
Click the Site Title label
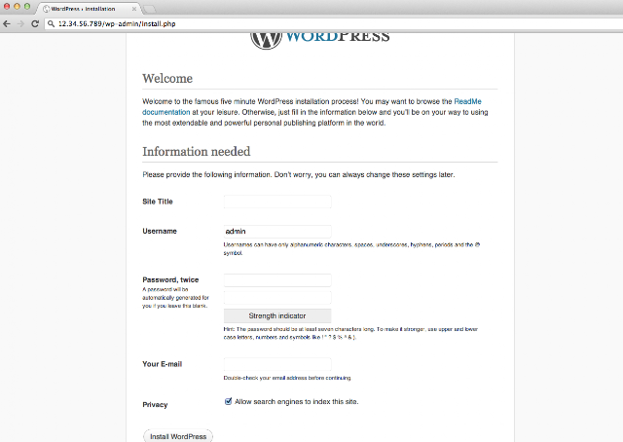click(158, 202)
